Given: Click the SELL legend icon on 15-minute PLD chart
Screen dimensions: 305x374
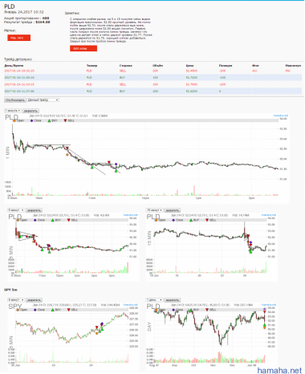Looking at the screenshot, I should pyautogui.click(x=207, y=220).
